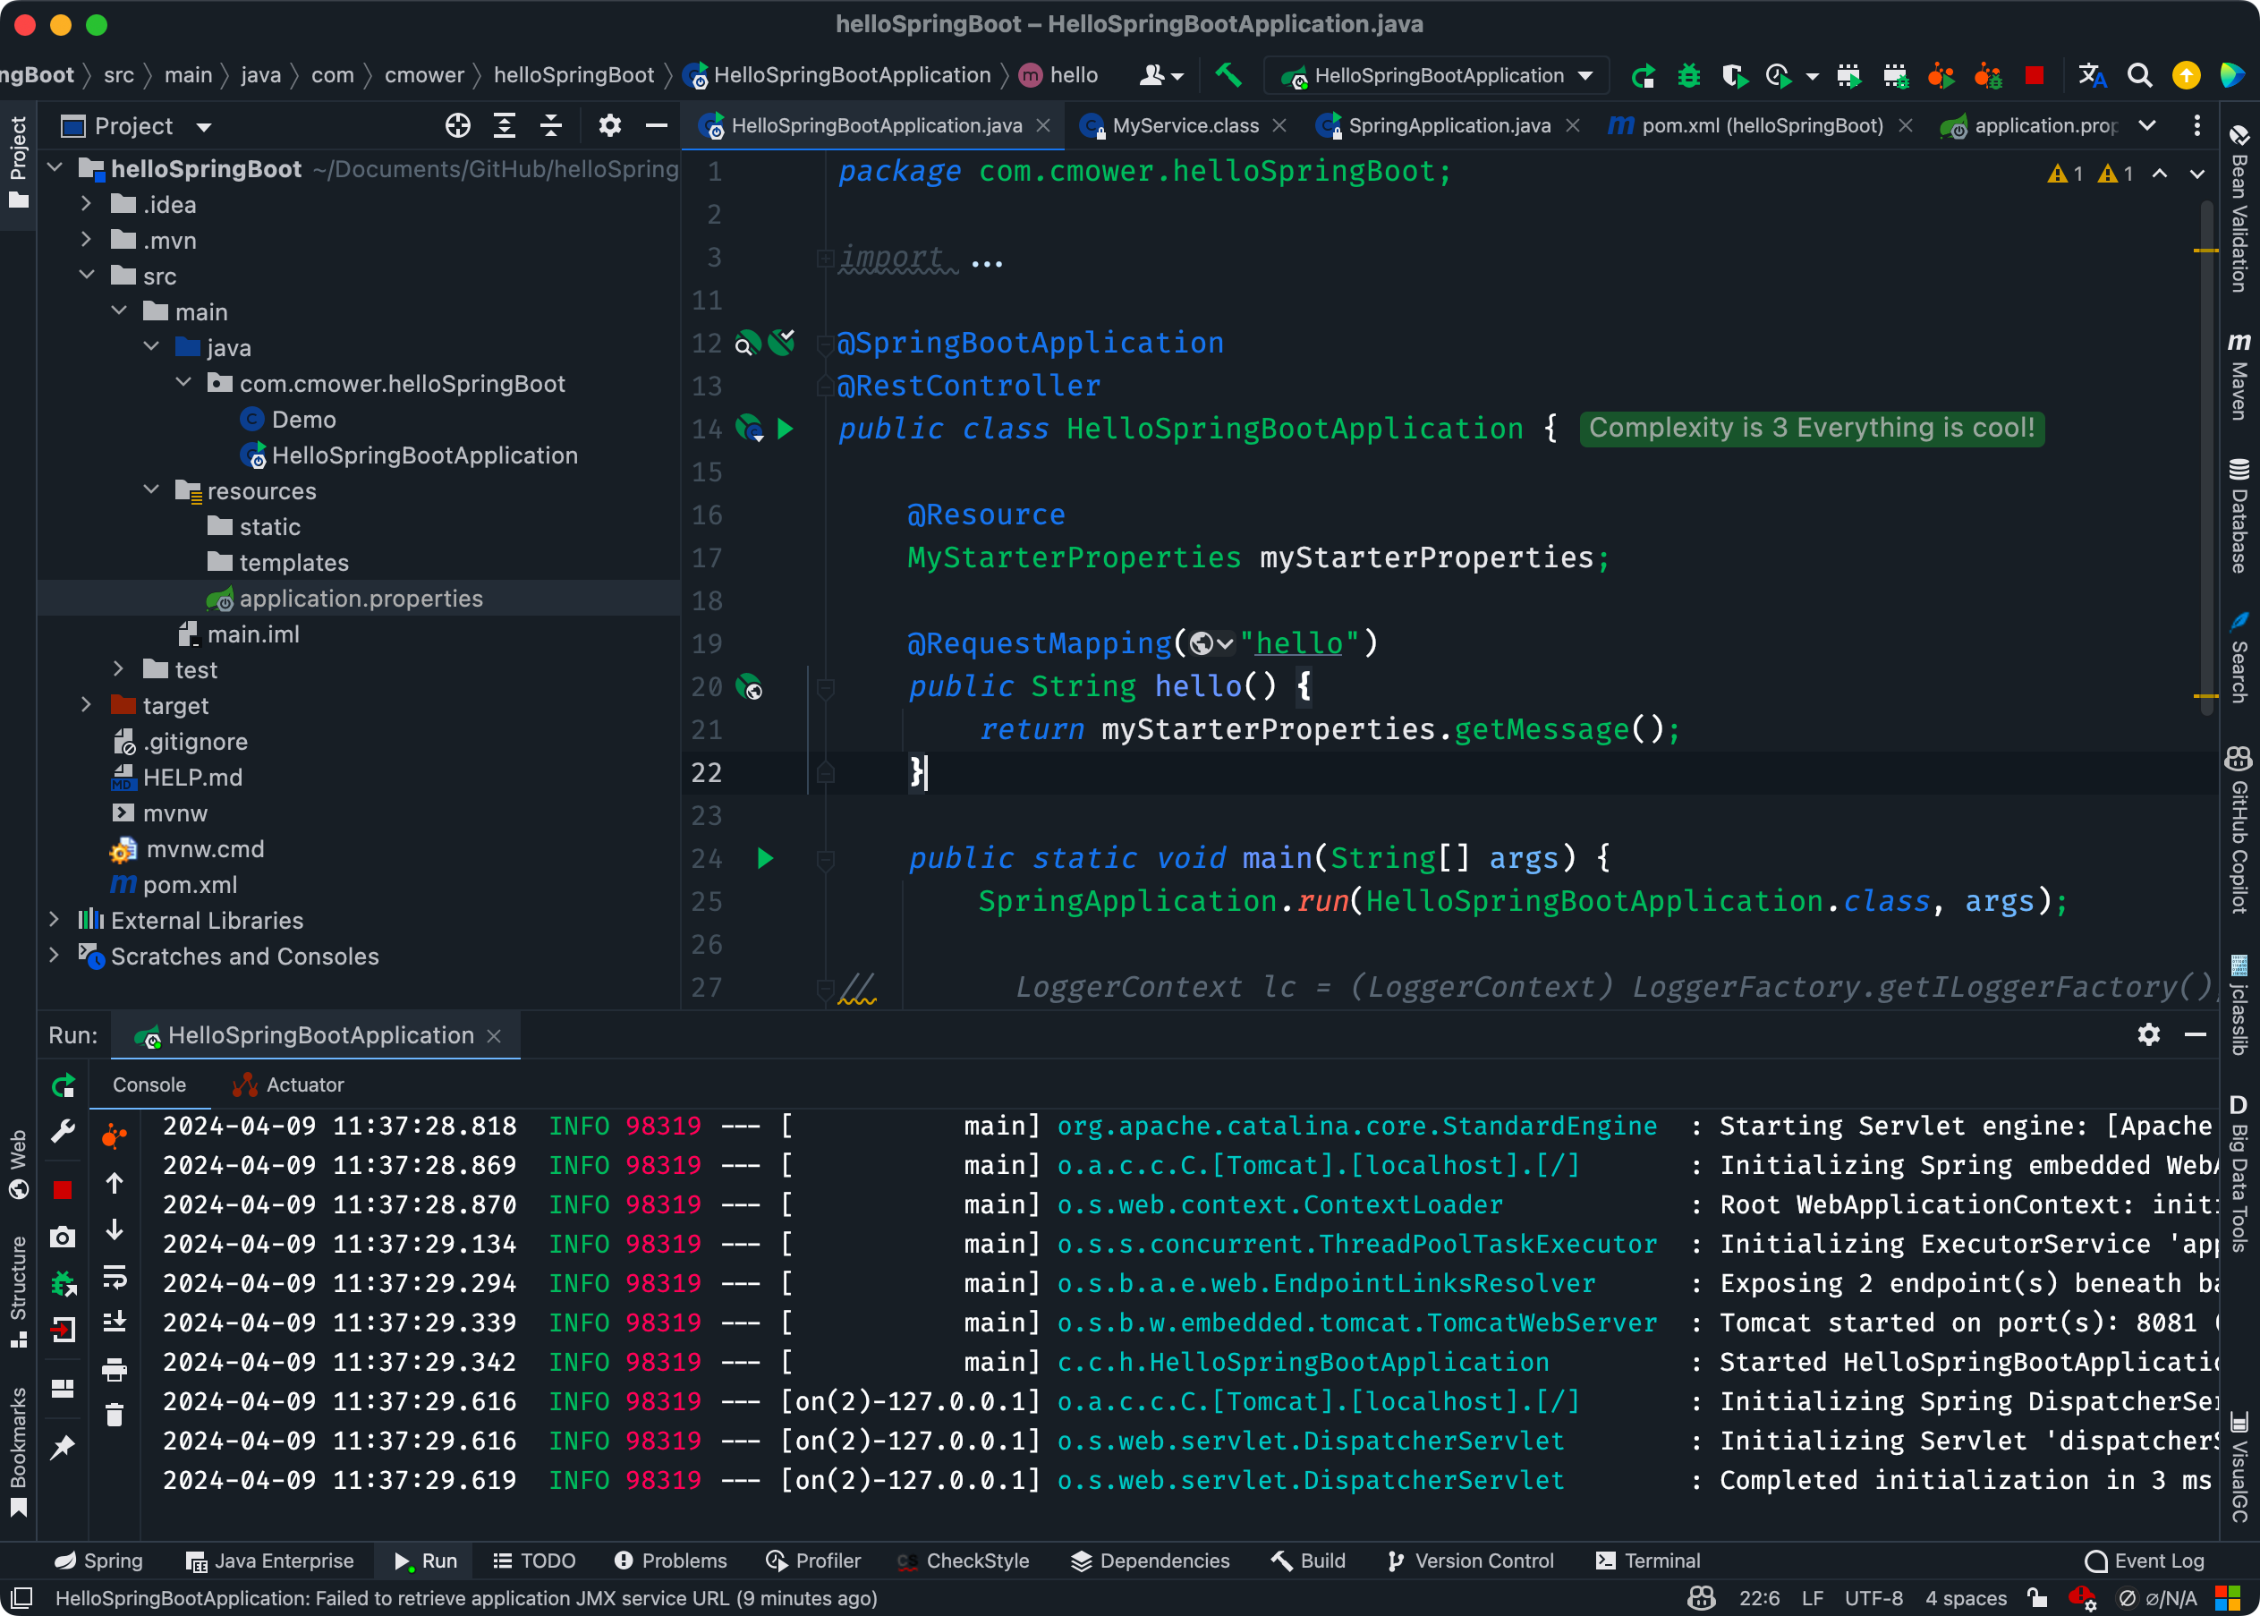This screenshot has width=2260, height=1616.
Task: Click the trash Clear All console icon
Action: click(x=115, y=1415)
